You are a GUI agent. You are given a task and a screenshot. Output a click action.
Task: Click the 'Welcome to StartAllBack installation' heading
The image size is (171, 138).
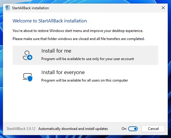click(x=50, y=21)
